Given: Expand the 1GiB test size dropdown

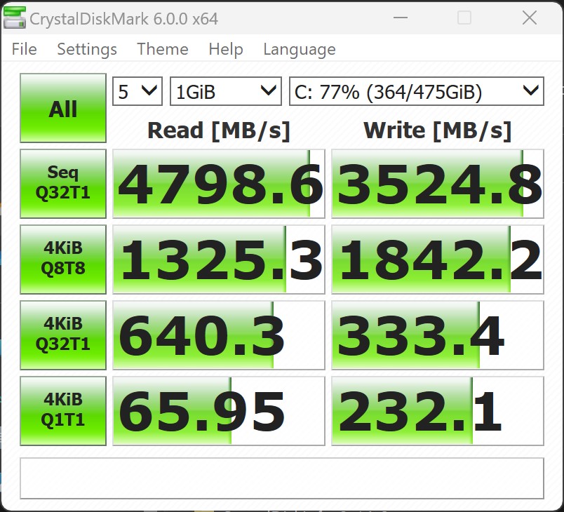Looking at the screenshot, I should tap(225, 91).
